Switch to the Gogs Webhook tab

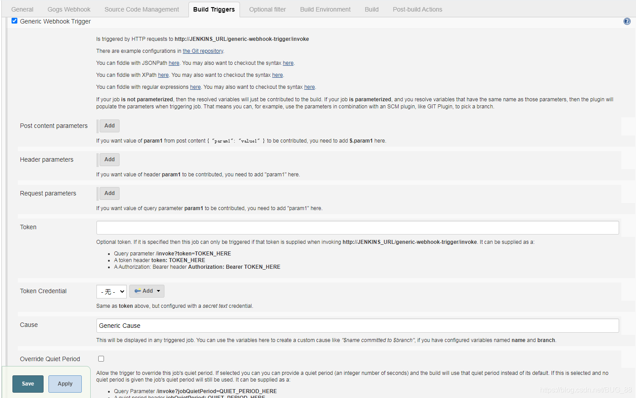pos(68,9)
